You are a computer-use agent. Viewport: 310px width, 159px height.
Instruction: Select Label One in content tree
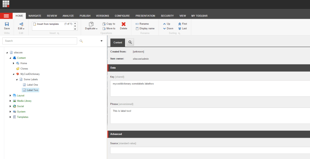32,85
